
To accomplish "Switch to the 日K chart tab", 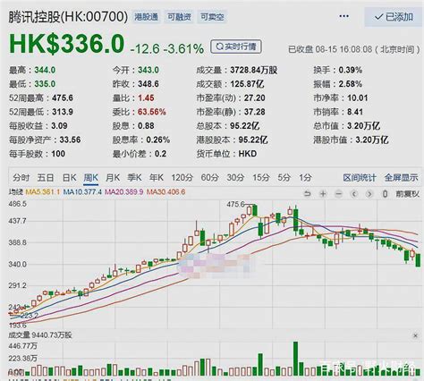I will (x=69, y=178).
